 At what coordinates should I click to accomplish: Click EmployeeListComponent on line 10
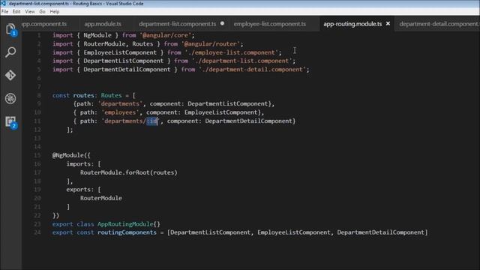[x=222, y=112]
